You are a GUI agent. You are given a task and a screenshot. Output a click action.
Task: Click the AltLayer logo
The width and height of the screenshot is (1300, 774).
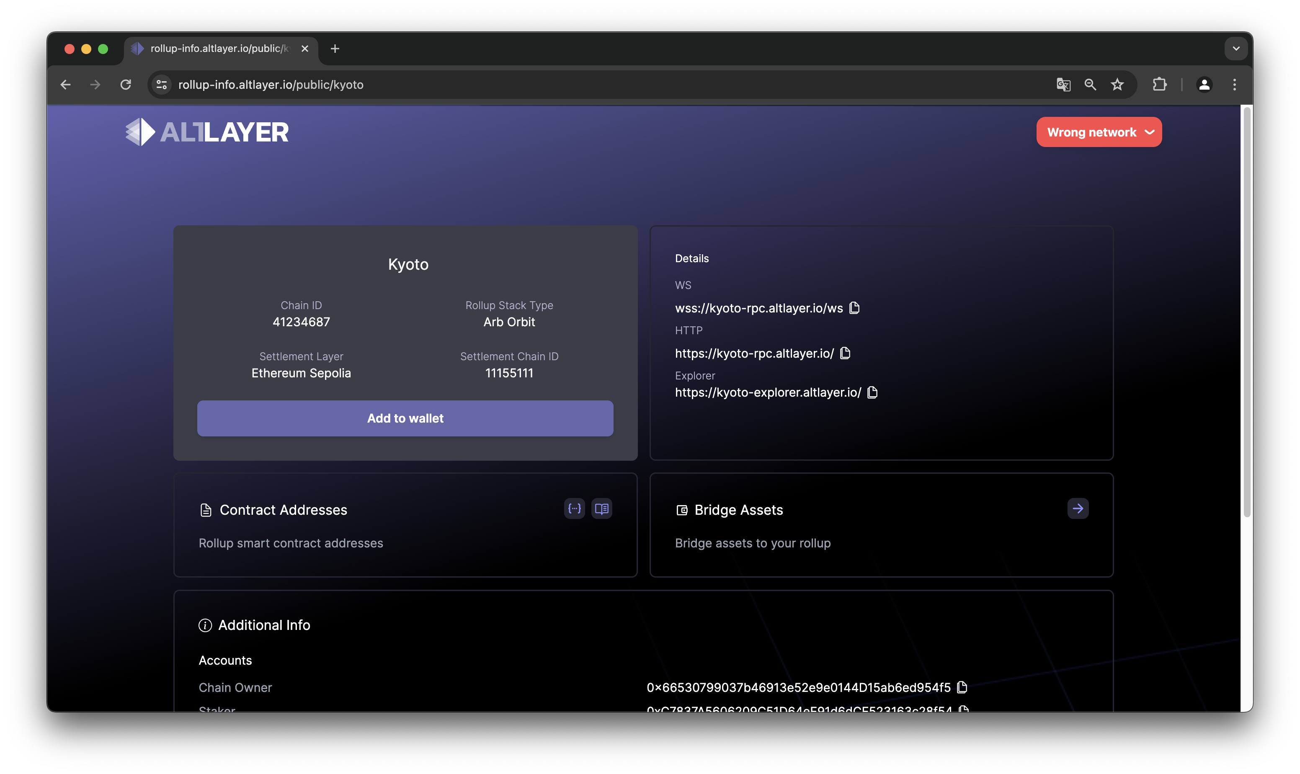coord(206,132)
